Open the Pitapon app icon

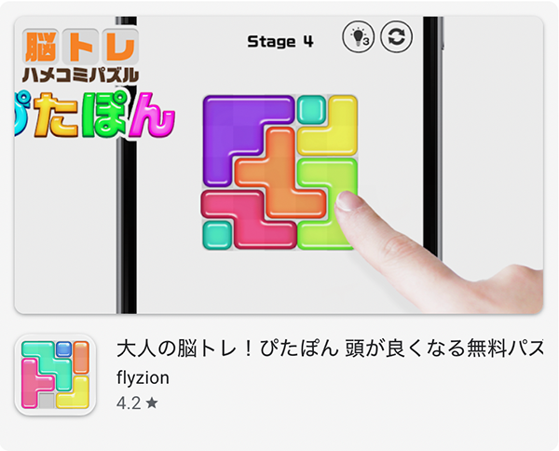point(55,375)
